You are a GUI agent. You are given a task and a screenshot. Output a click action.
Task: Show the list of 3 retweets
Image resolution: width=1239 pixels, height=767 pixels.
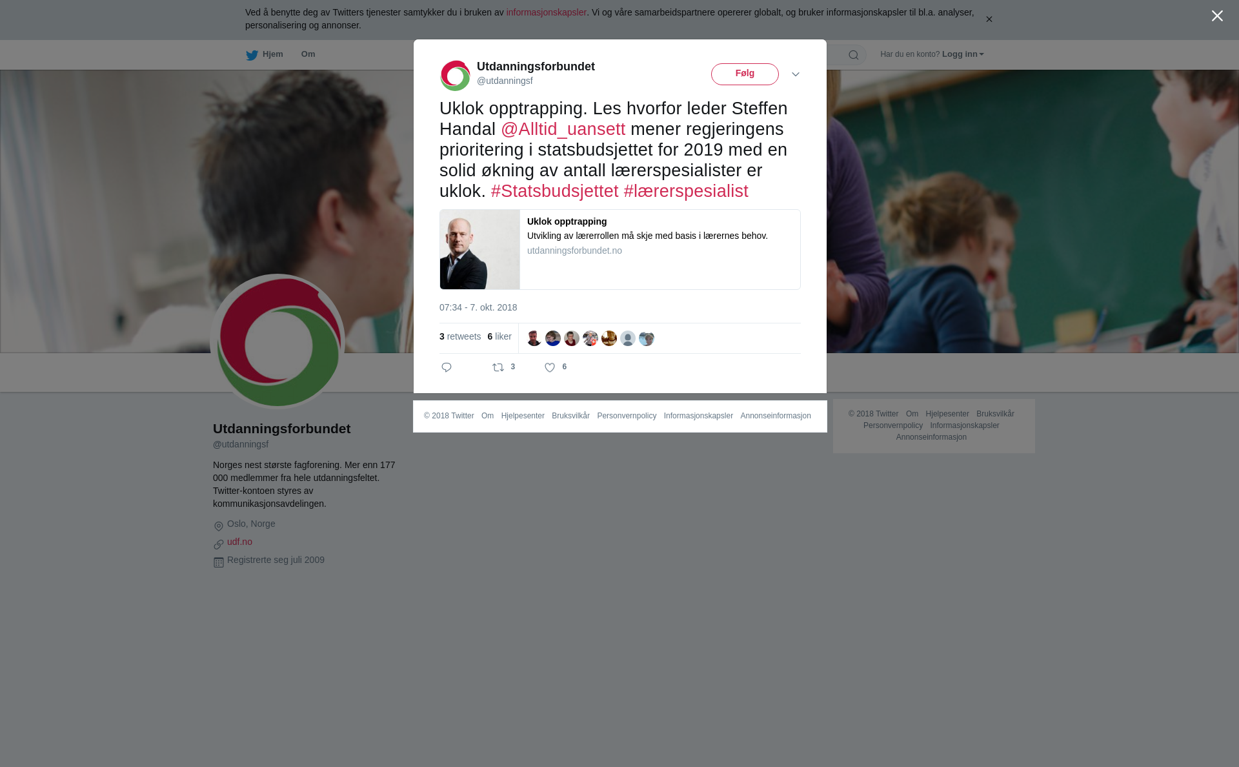(460, 336)
